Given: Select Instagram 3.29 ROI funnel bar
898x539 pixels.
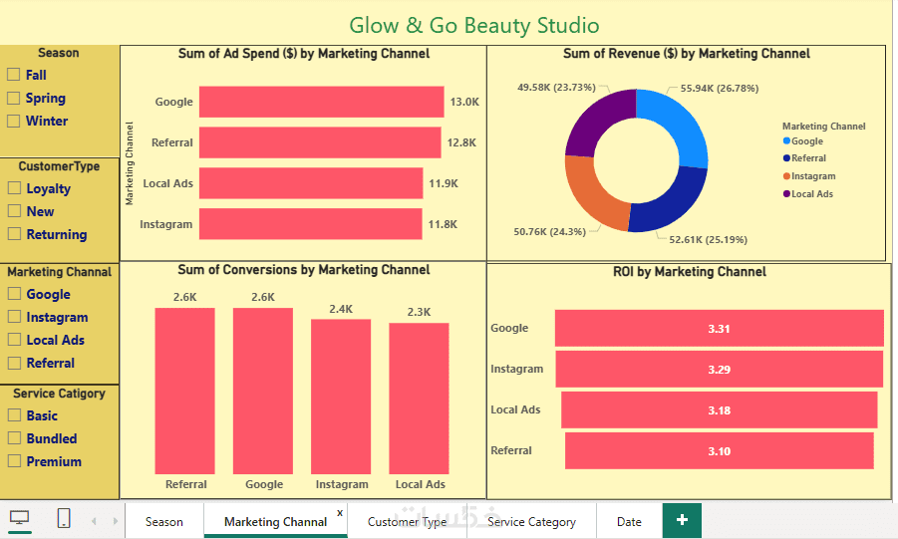Looking at the screenshot, I should [x=720, y=370].
